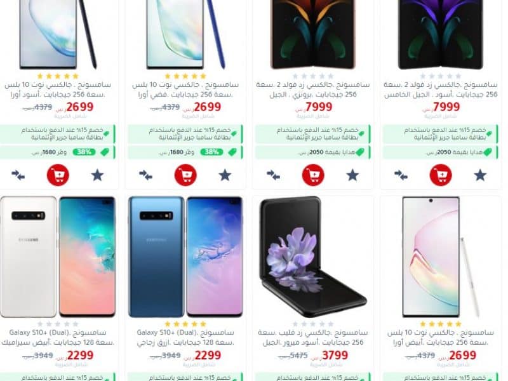Add black Galaxy Z Fold 2 to cart
The height and width of the screenshot is (381, 508).
tap(441, 175)
